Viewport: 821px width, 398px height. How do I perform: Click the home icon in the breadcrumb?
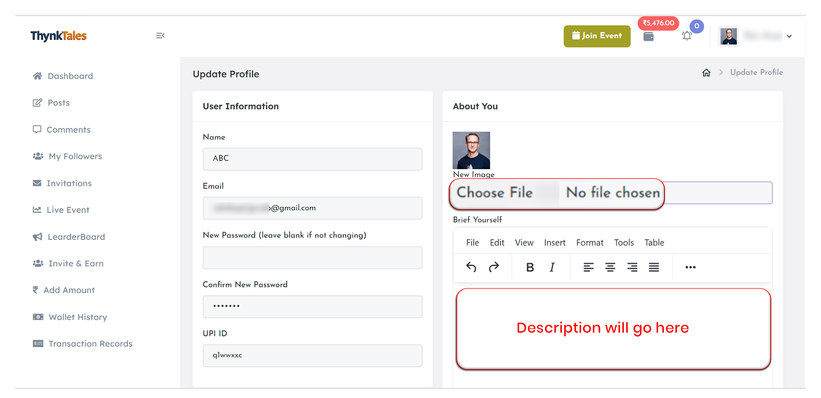click(x=706, y=72)
